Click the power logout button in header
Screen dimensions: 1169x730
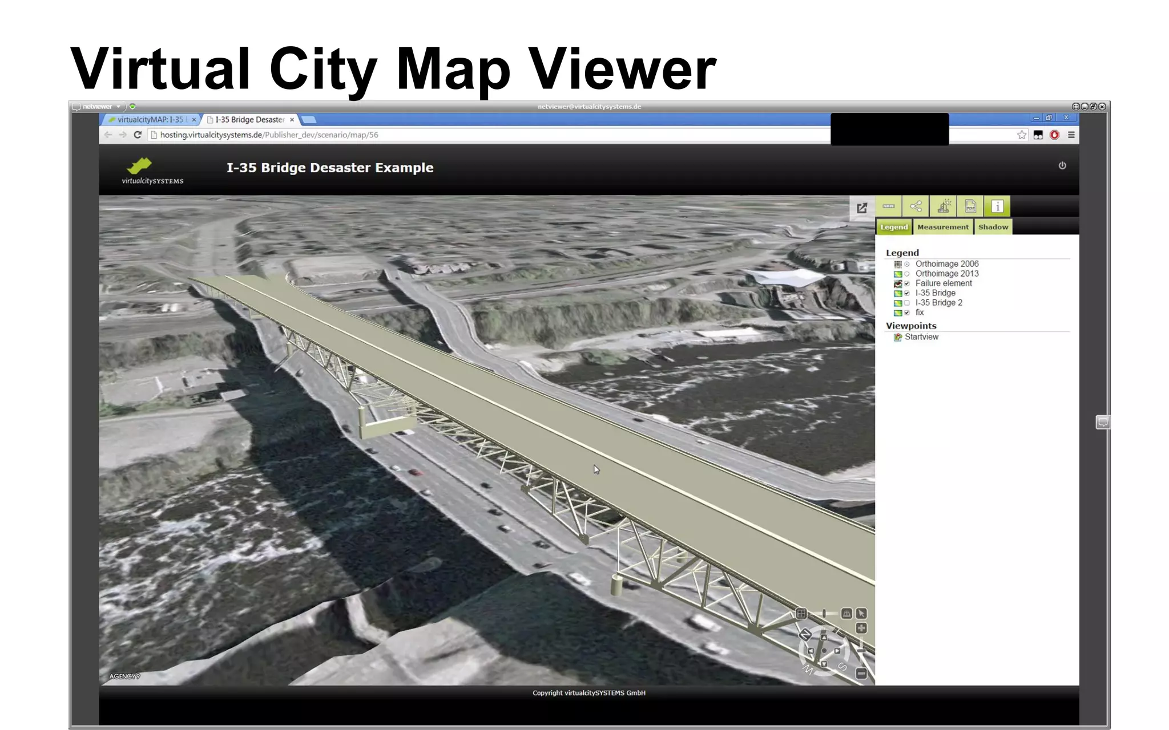[x=1062, y=165]
